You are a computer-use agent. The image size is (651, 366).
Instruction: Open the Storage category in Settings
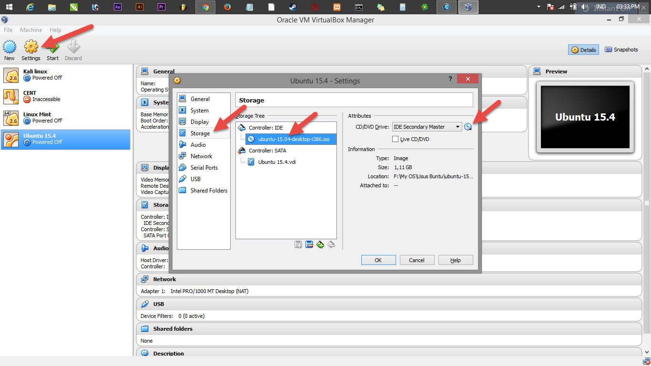click(x=203, y=133)
